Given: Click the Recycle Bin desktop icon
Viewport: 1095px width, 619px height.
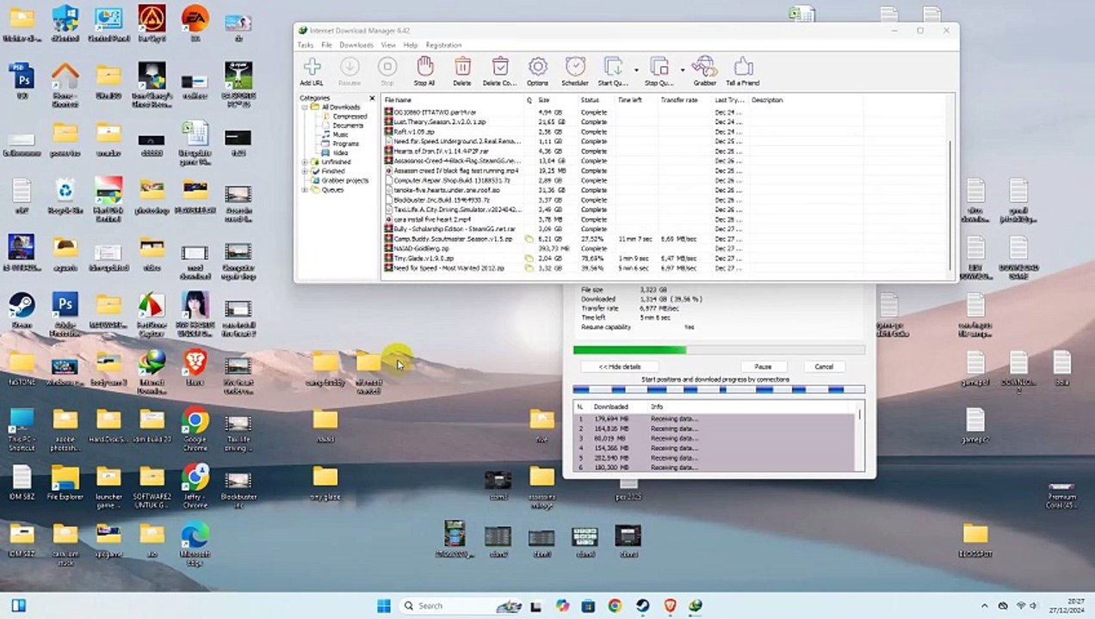Looking at the screenshot, I should (x=65, y=196).
